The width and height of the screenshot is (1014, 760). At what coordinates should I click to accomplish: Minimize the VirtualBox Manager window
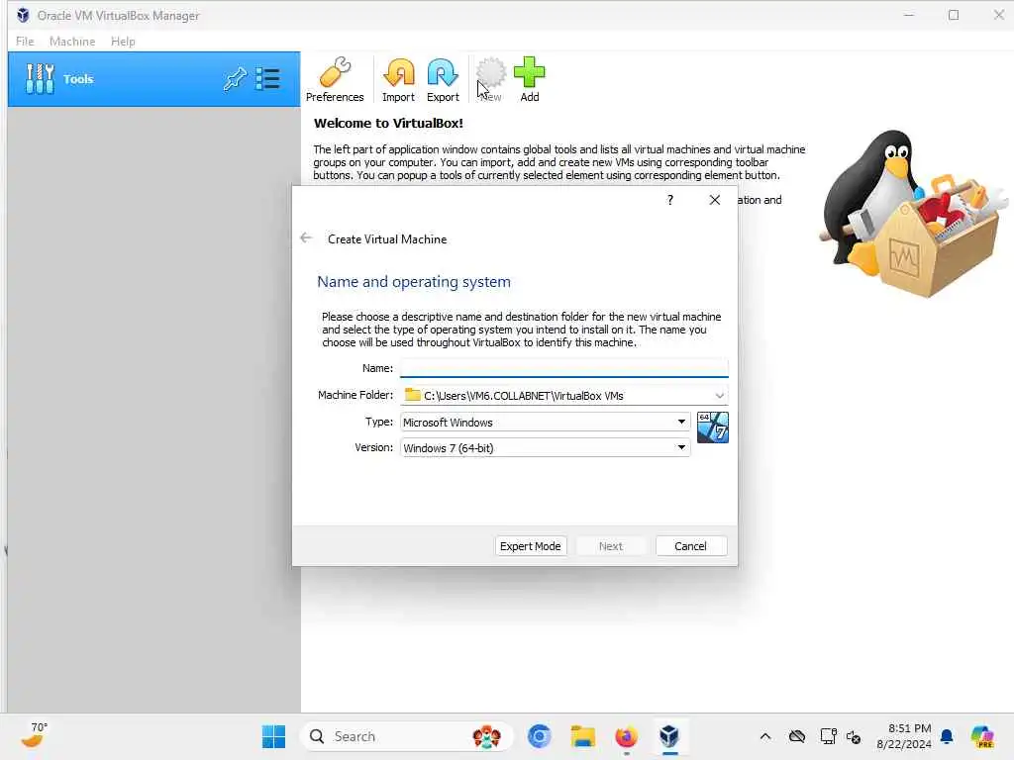click(909, 15)
